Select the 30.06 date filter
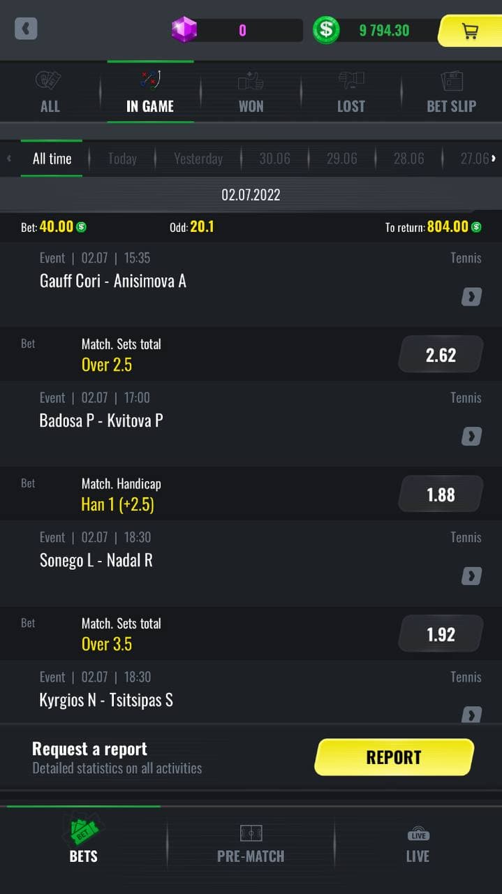The height and width of the screenshot is (894, 502). [274, 159]
